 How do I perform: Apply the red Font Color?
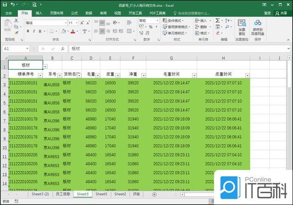pyautogui.click(x=73, y=31)
